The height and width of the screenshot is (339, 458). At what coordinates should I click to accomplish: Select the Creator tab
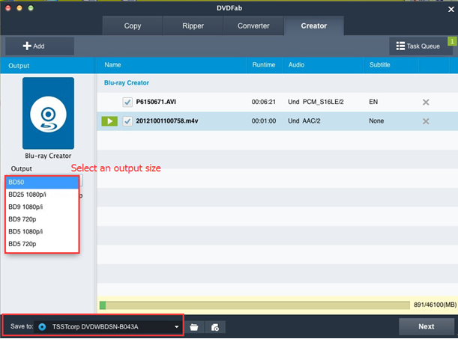(x=314, y=26)
